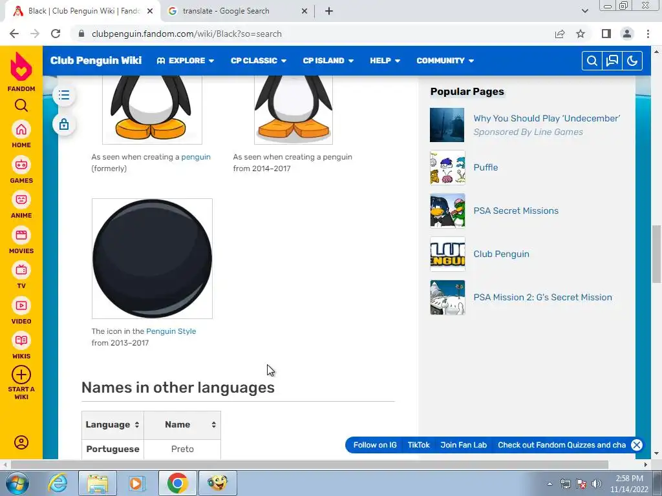Open PSA Secret Missions link

[516, 211]
